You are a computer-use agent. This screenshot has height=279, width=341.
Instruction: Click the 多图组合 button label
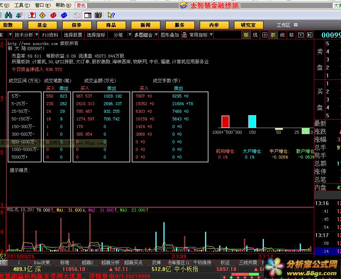coord(143,35)
